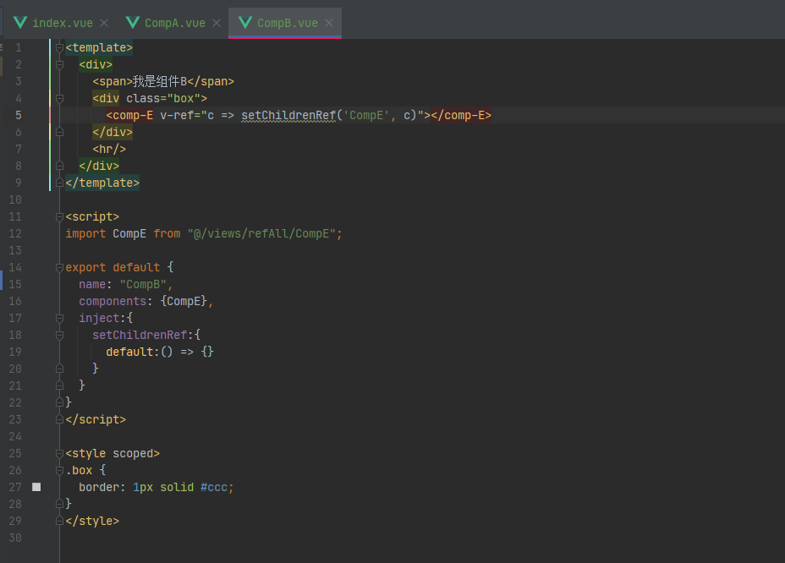Click the span text 我是组件B
The image size is (785, 563).
(160, 81)
